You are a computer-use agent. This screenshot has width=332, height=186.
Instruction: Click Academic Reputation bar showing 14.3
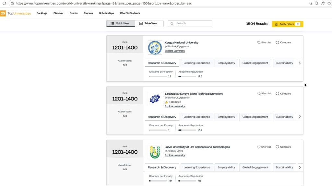(187, 76)
